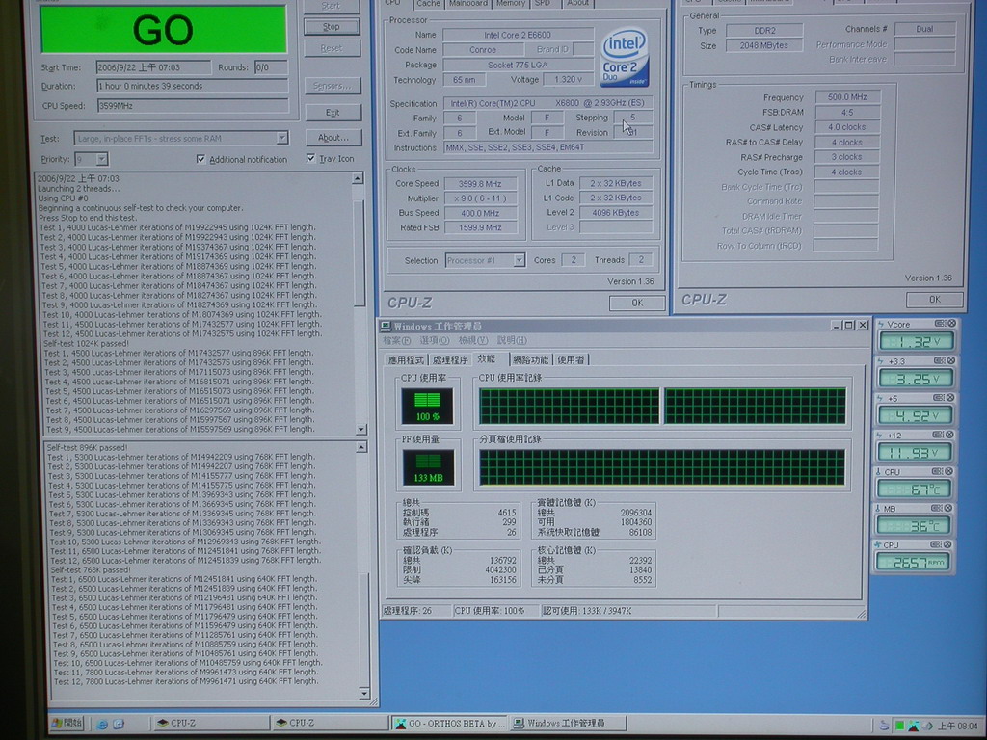Image resolution: width=987 pixels, height=740 pixels.
Task: Open the Priority dropdown in Orthos
Action: [102, 159]
